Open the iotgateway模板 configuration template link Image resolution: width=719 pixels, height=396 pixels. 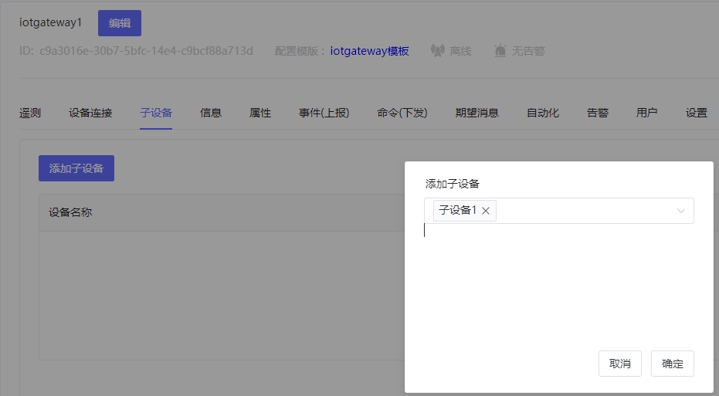coord(369,51)
